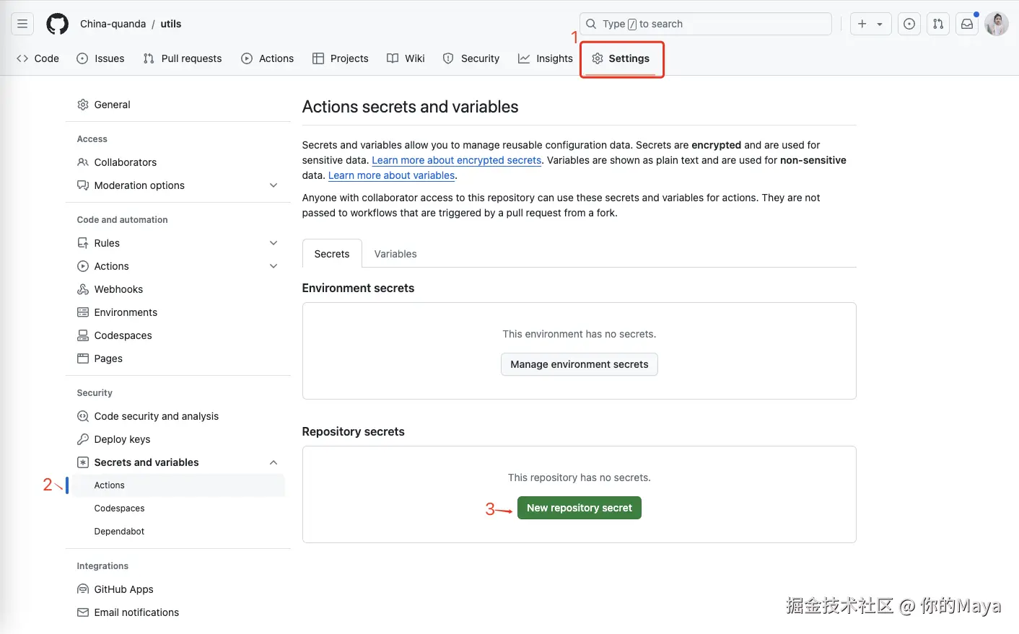This screenshot has width=1019, height=634.
Task: Go to the Pull requests tab
Action: point(183,58)
